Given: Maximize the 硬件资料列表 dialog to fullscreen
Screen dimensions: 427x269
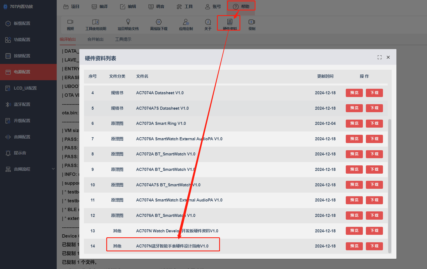Looking at the screenshot, I should (x=380, y=57).
